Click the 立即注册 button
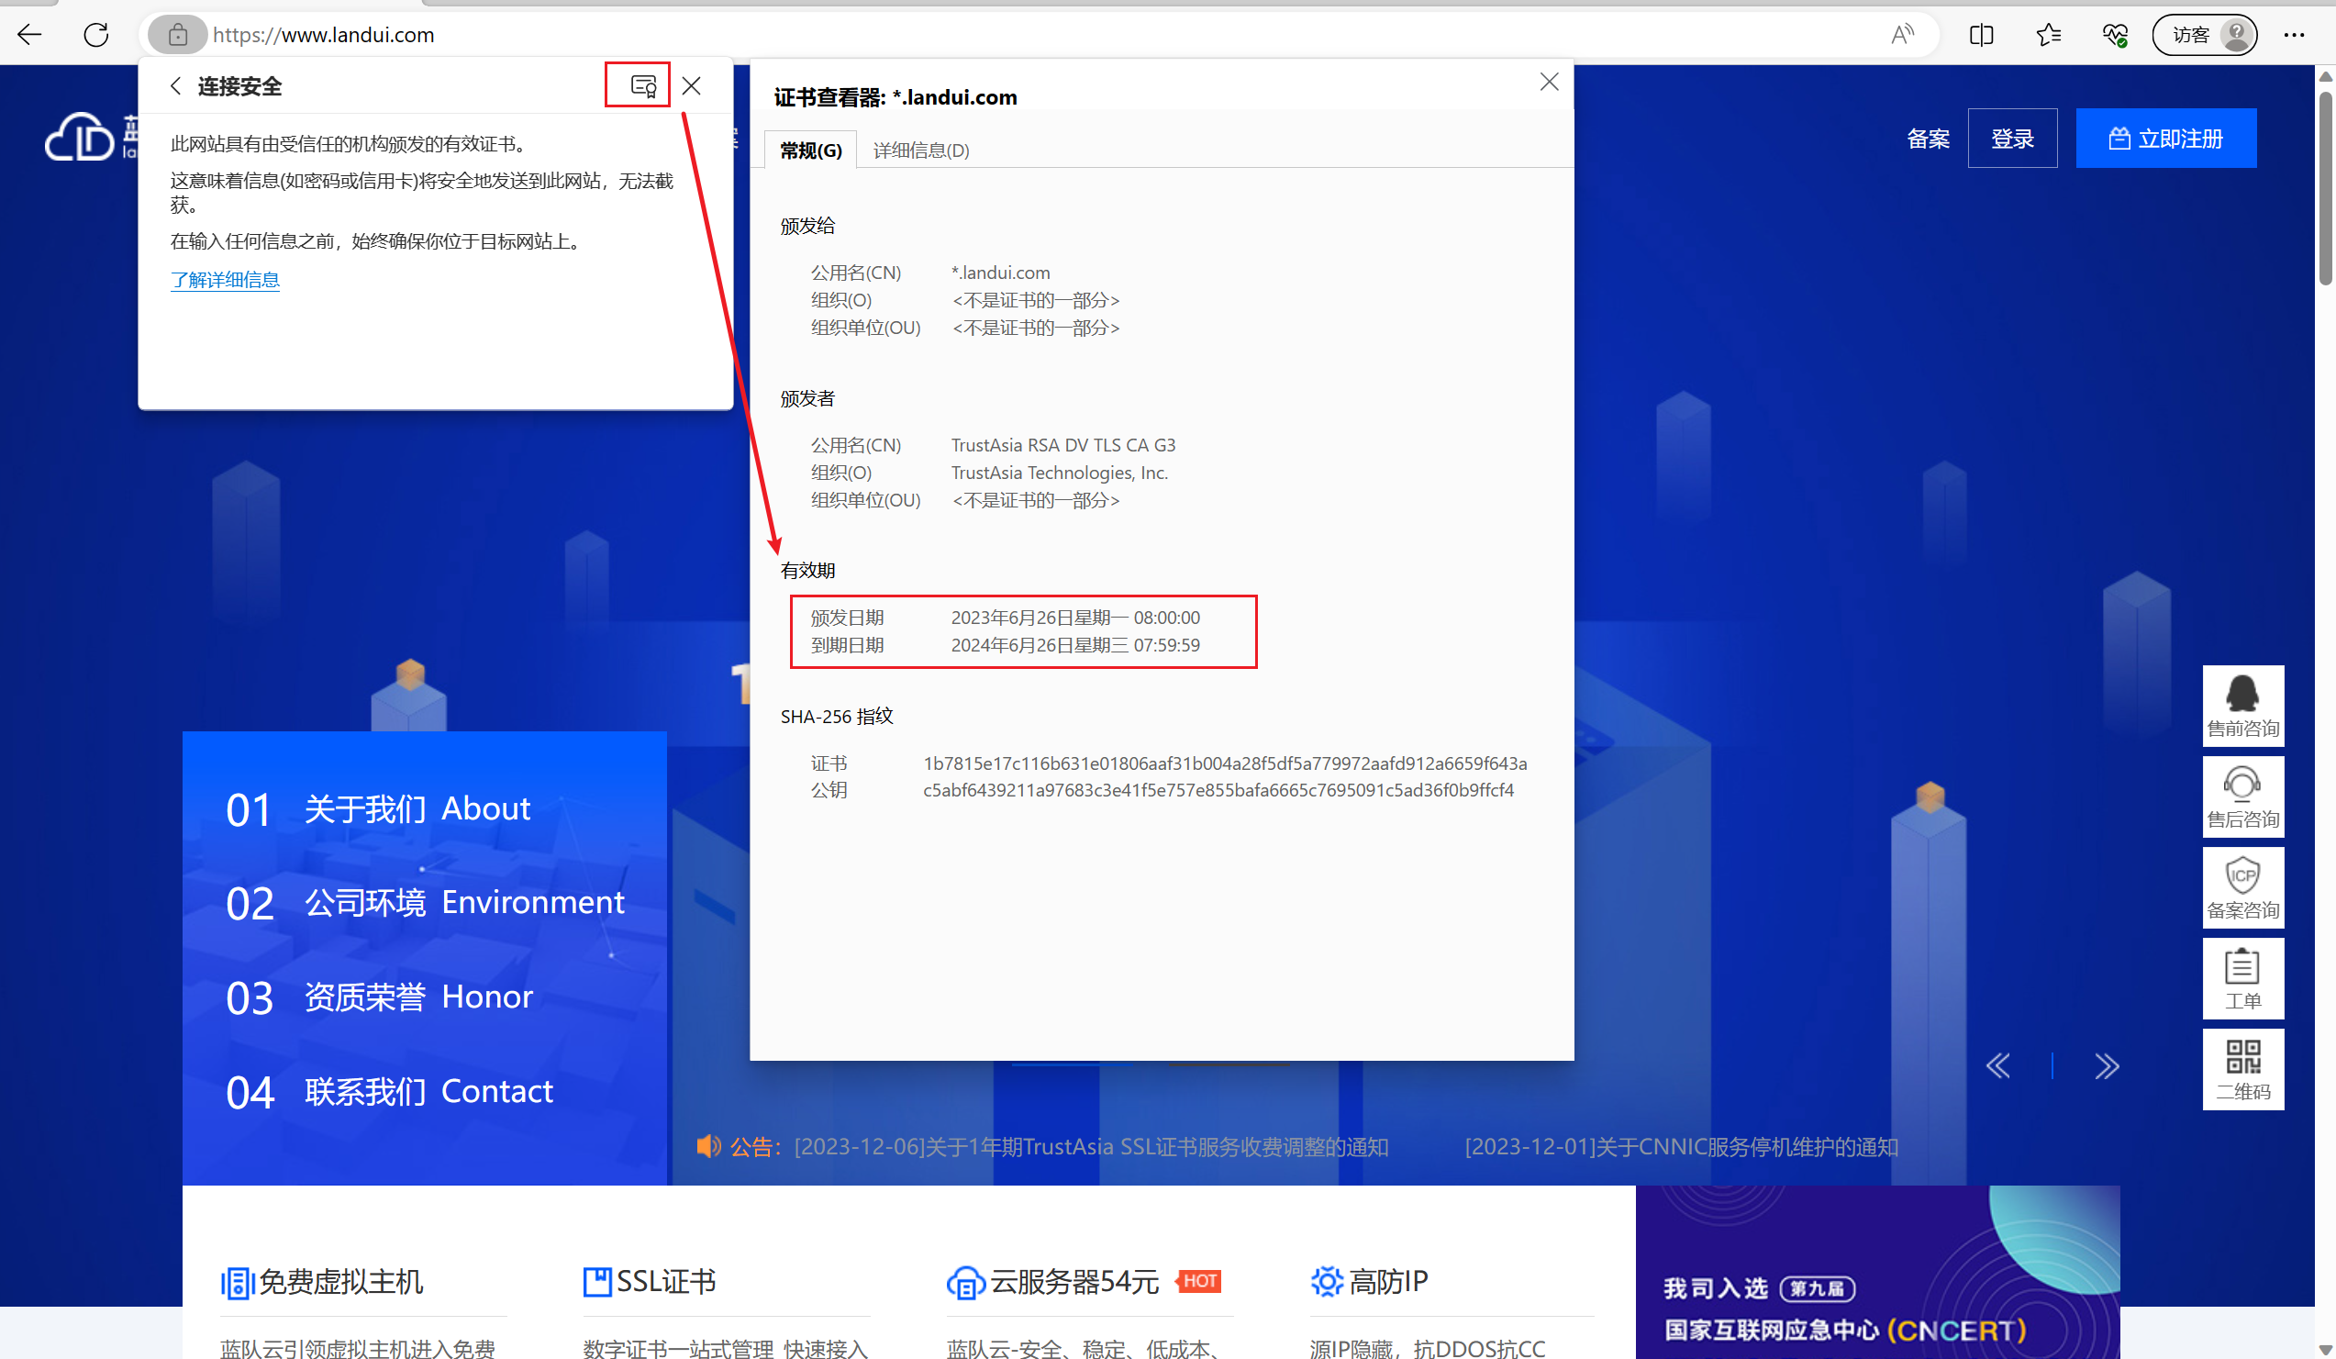 pyautogui.click(x=2166, y=139)
